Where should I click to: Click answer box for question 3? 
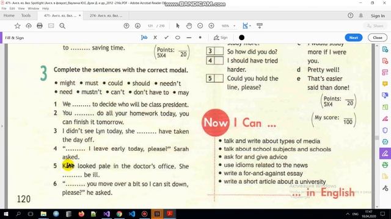219,51
